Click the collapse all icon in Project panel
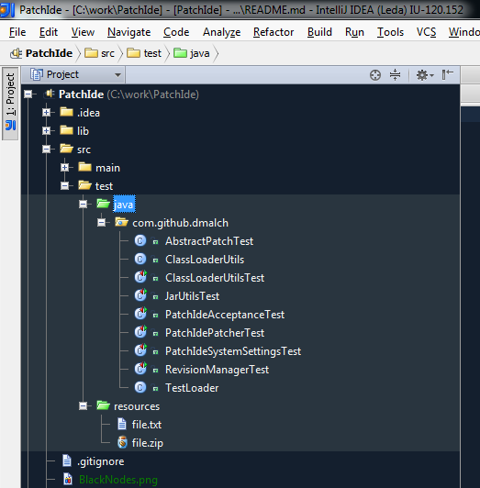 tap(395, 74)
